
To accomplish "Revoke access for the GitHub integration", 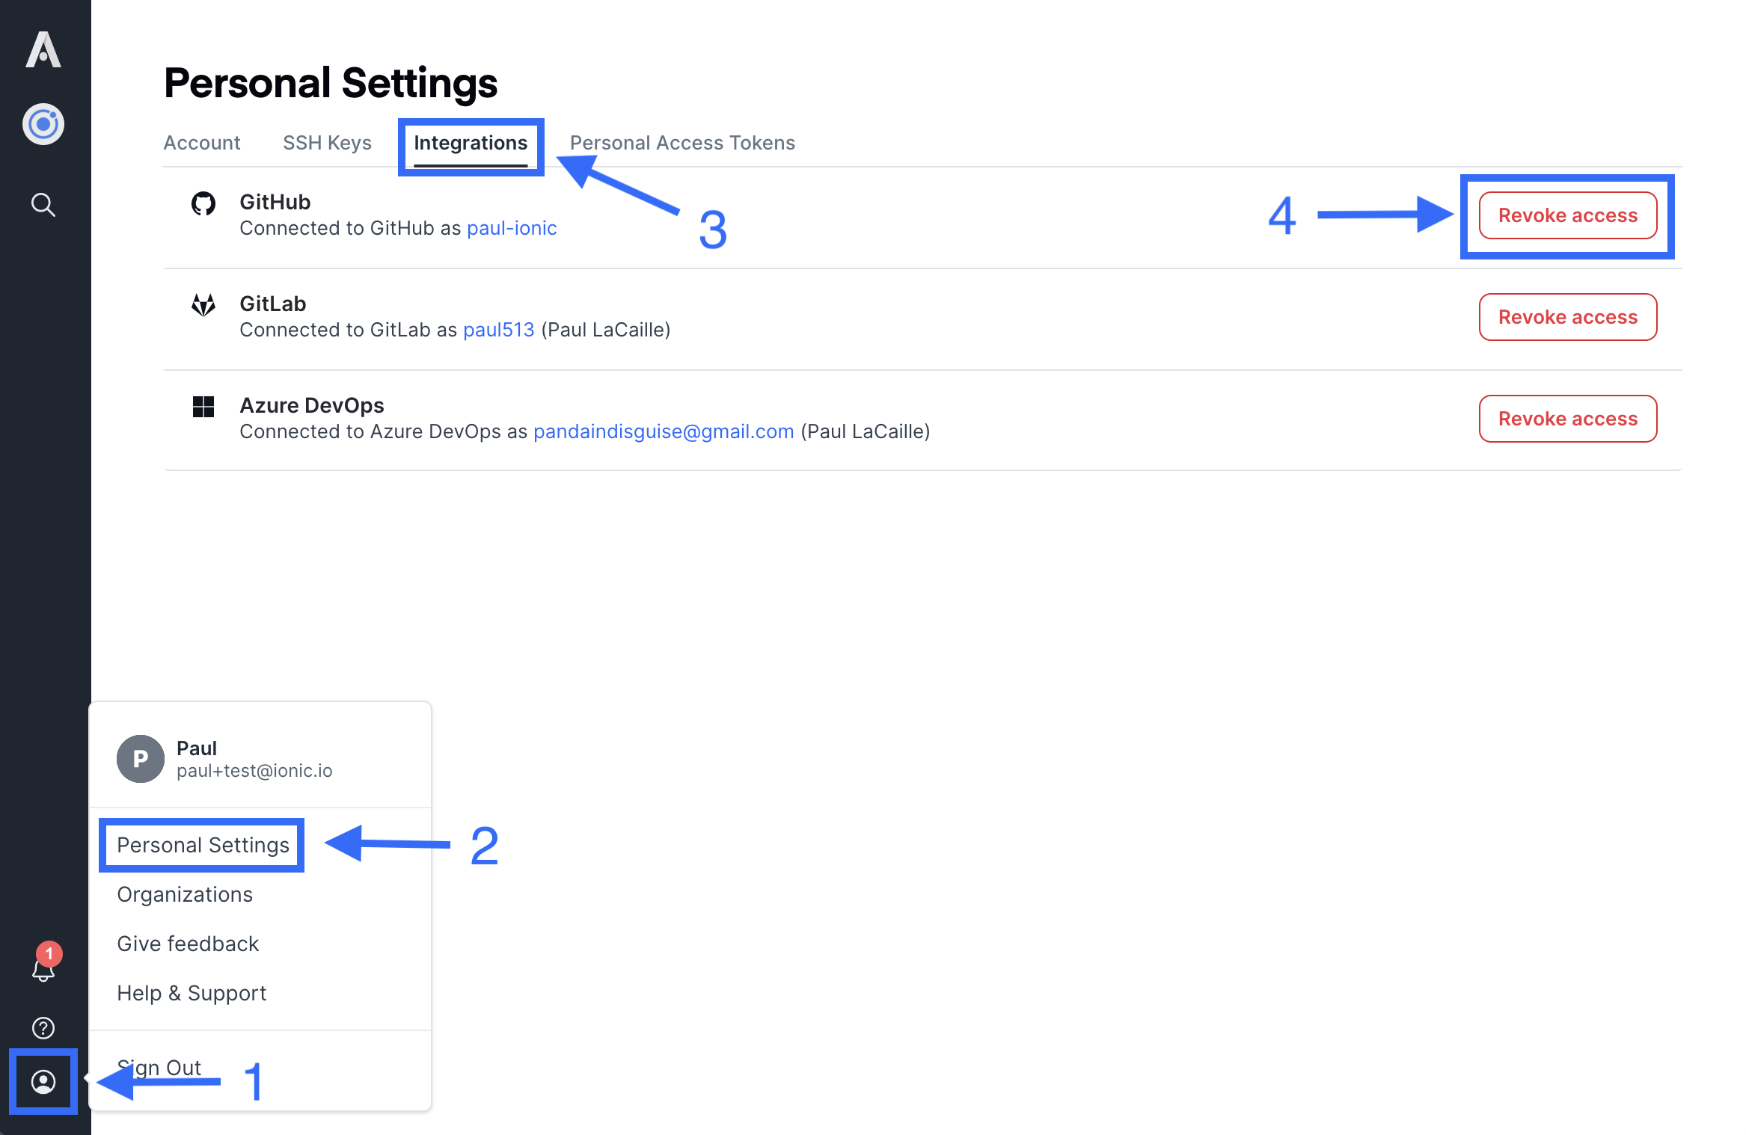I will (x=1568, y=215).
